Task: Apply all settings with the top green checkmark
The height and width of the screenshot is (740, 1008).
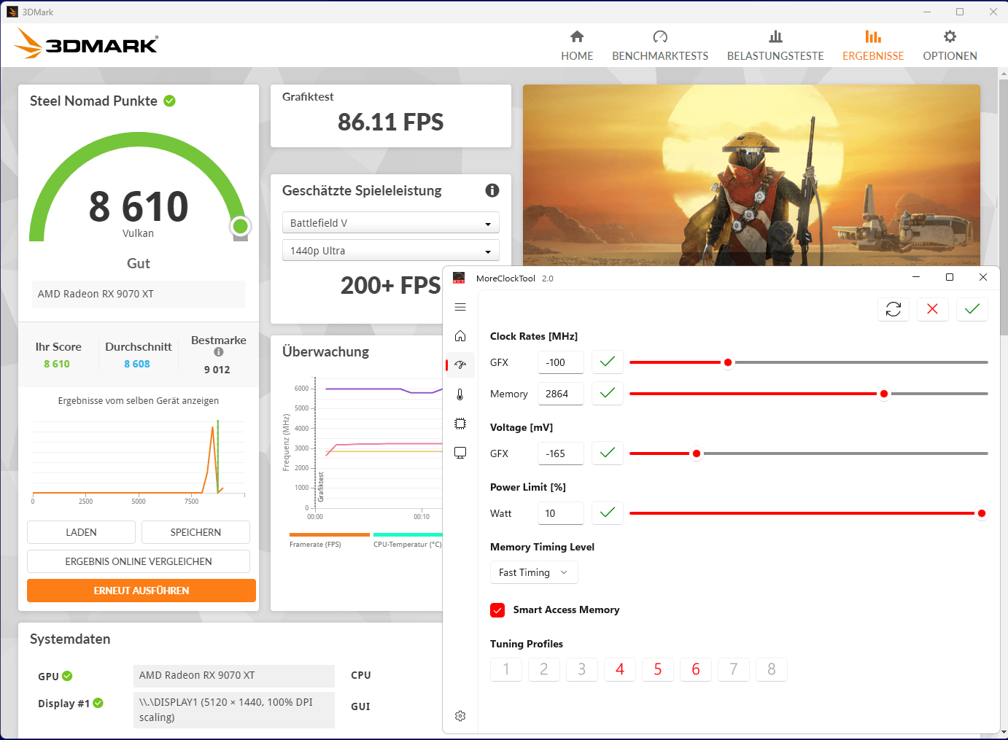Action: [x=972, y=309]
